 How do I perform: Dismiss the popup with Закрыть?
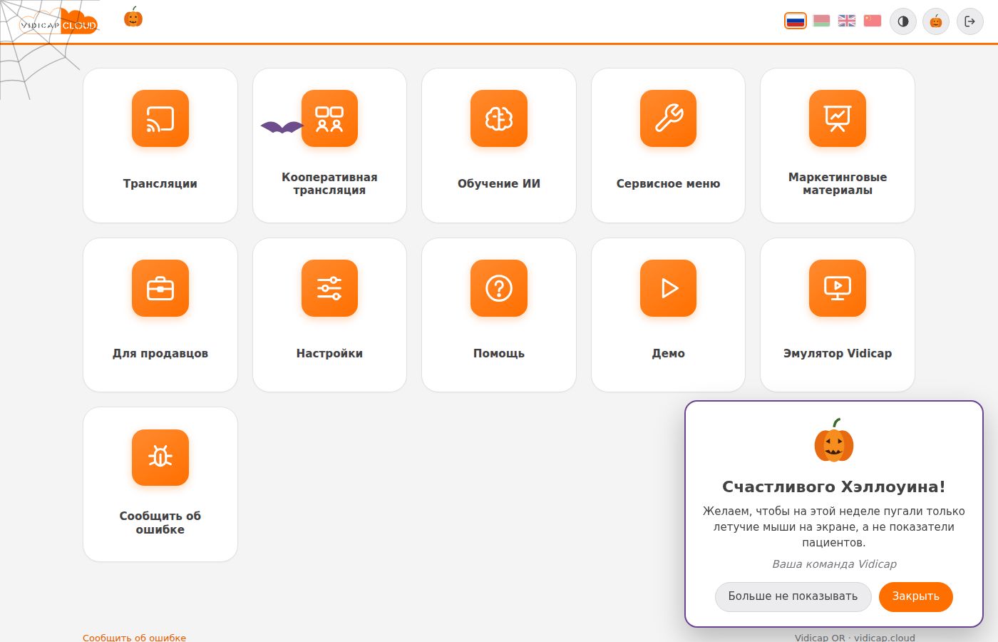tap(916, 596)
